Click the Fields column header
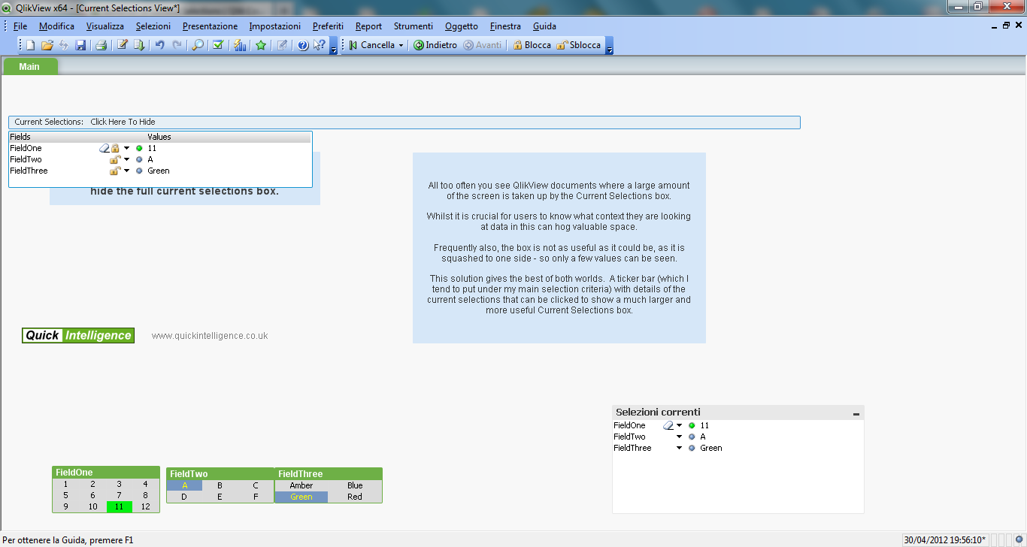This screenshot has width=1027, height=547. click(x=77, y=137)
